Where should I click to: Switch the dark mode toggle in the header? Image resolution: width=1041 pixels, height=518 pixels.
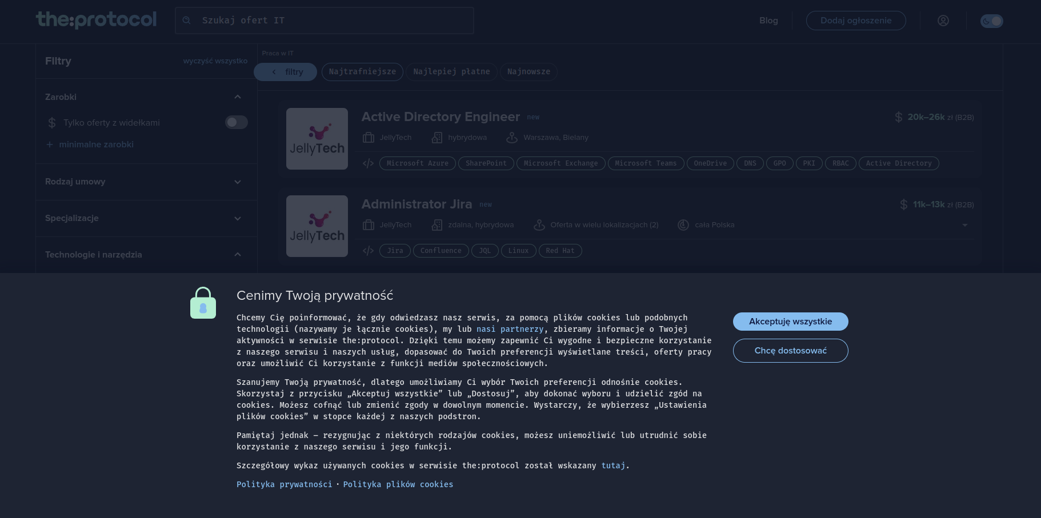[x=991, y=21]
